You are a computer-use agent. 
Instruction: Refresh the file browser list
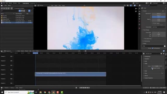click(x=9, y=8)
